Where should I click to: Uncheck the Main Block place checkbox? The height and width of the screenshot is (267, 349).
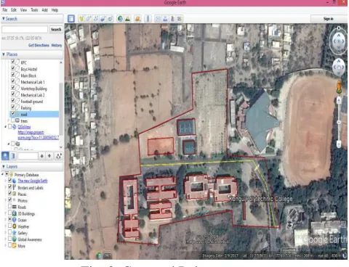tap(13, 75)
